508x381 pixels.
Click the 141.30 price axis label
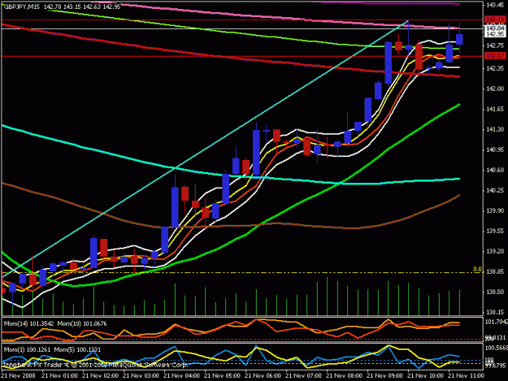click(495, 129)
